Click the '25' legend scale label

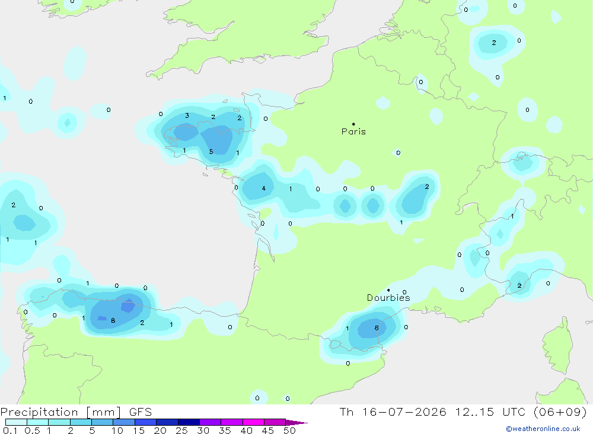coord(181,430)
